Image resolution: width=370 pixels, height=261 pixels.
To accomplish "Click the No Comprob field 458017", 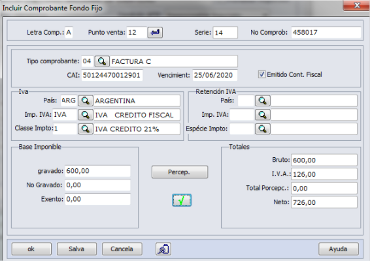I will coord(326,32).
